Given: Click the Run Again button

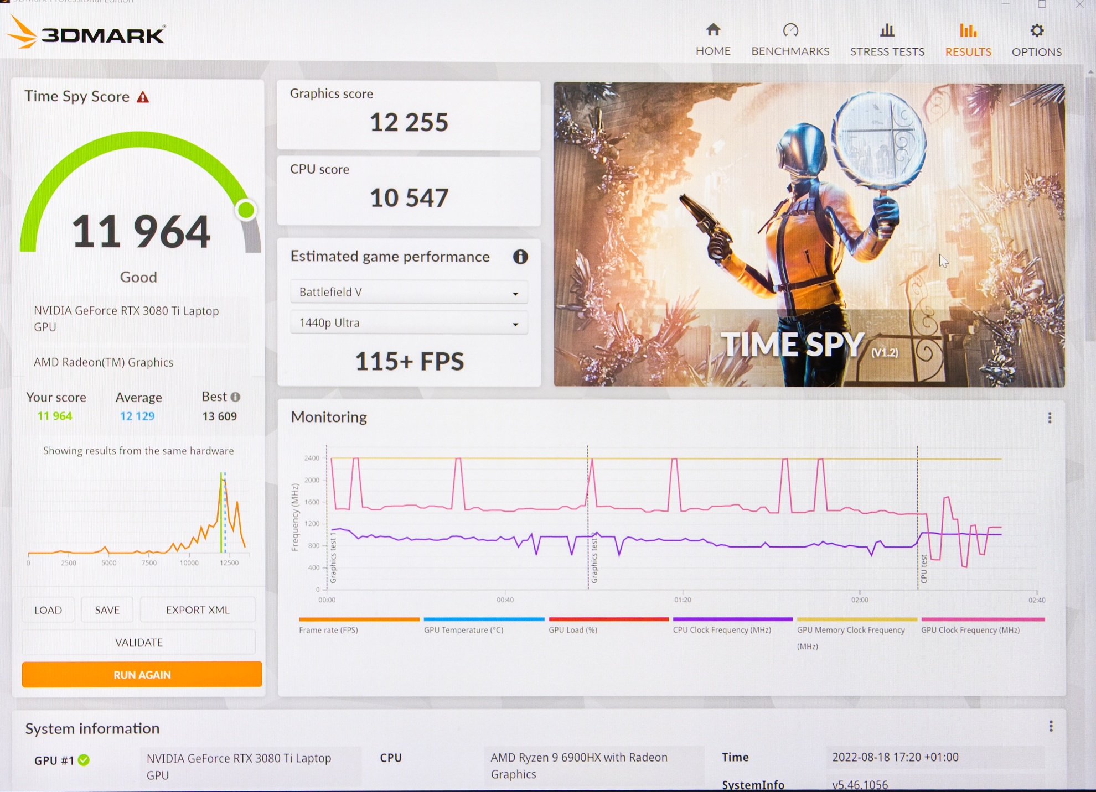Looking at the screenshot, I should click(142, 674).
